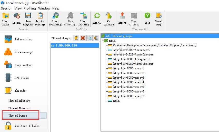Open the Window menu
The image size is (219, 132).
[x=44, y=8]
